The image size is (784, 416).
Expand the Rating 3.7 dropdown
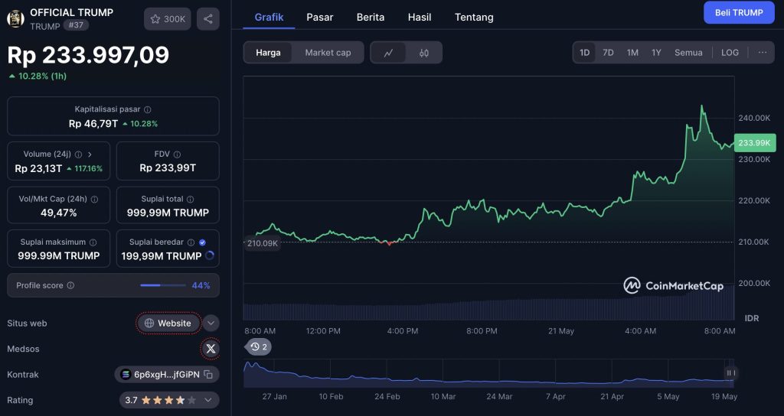(x=208, y=400)
